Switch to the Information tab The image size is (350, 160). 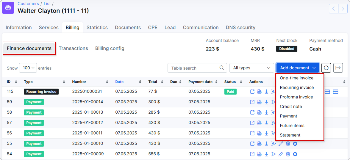pos(19,27)
